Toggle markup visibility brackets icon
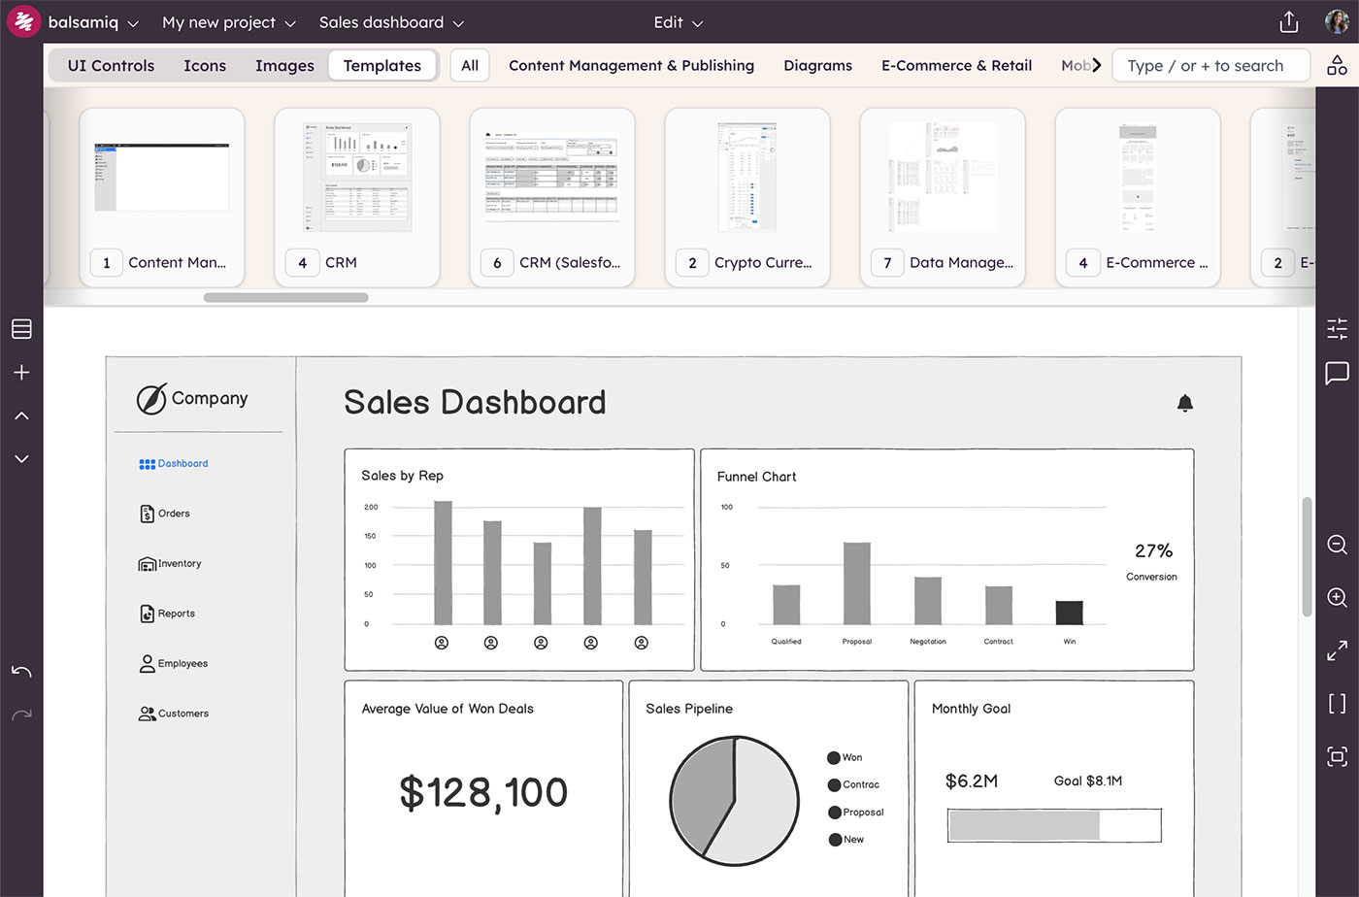 pos(1337,704)
